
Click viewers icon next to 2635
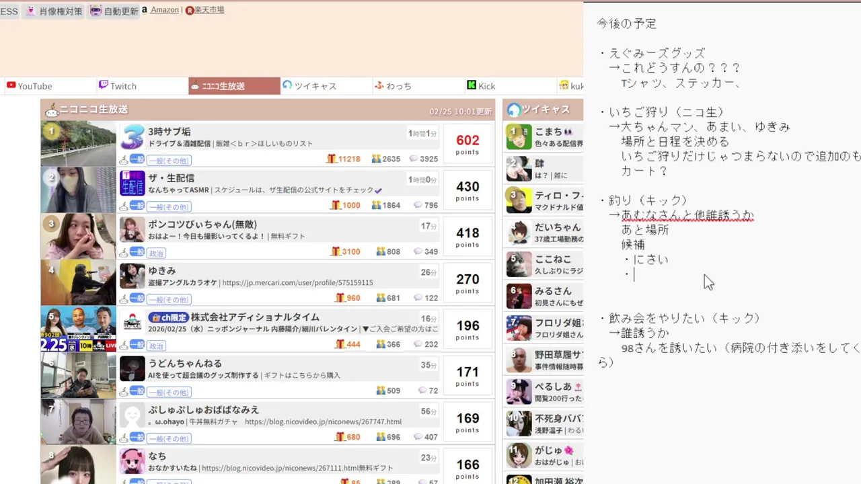point(376,159)
